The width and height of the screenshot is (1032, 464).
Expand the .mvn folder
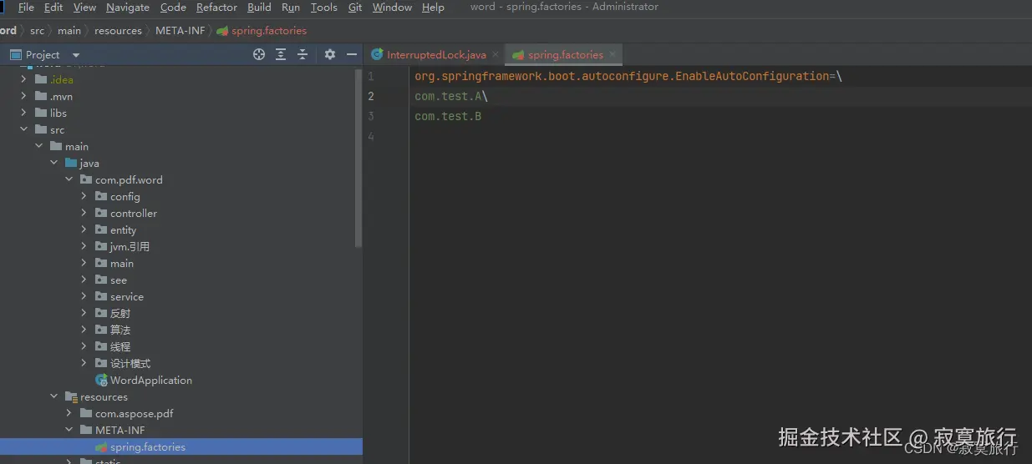click(24, 96)
